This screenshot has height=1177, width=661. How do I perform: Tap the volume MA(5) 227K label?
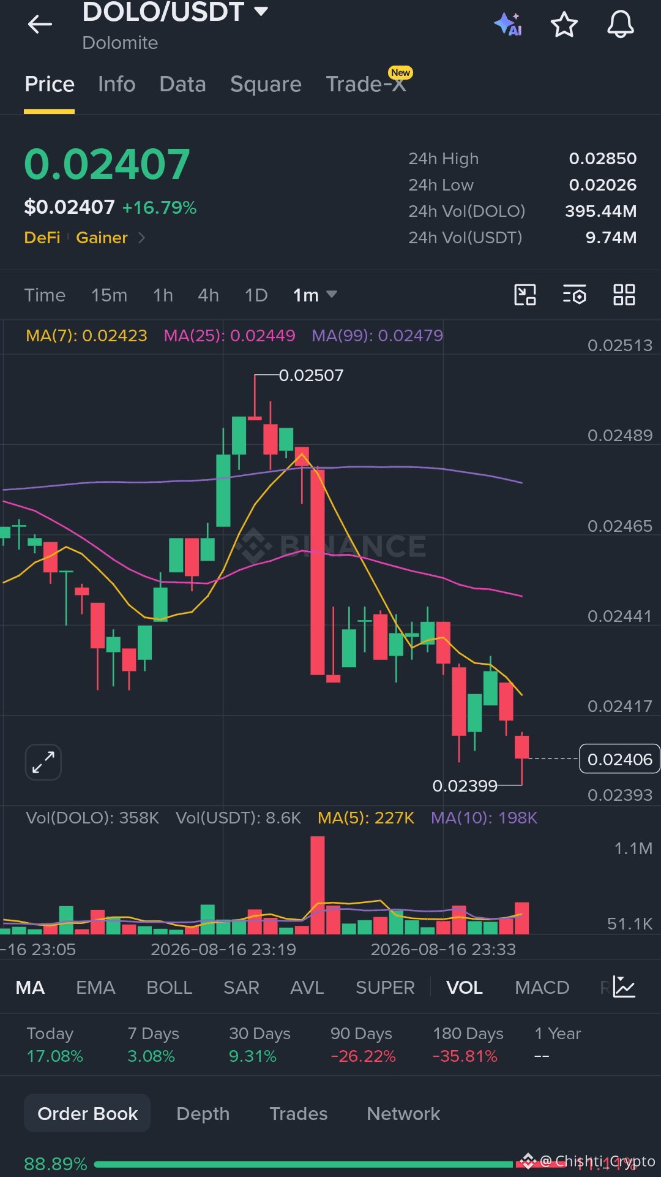[366, 817]
